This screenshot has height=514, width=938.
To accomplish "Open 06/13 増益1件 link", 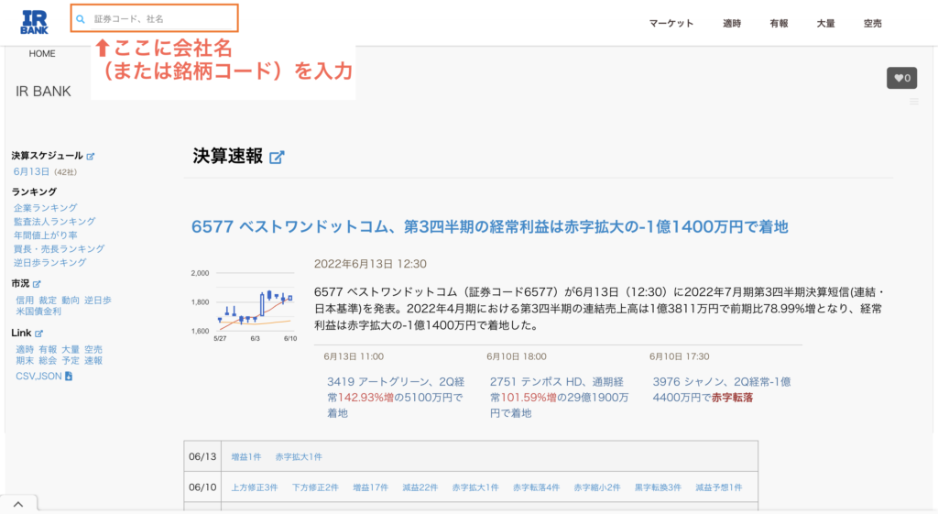I will (x=245, y=456).
